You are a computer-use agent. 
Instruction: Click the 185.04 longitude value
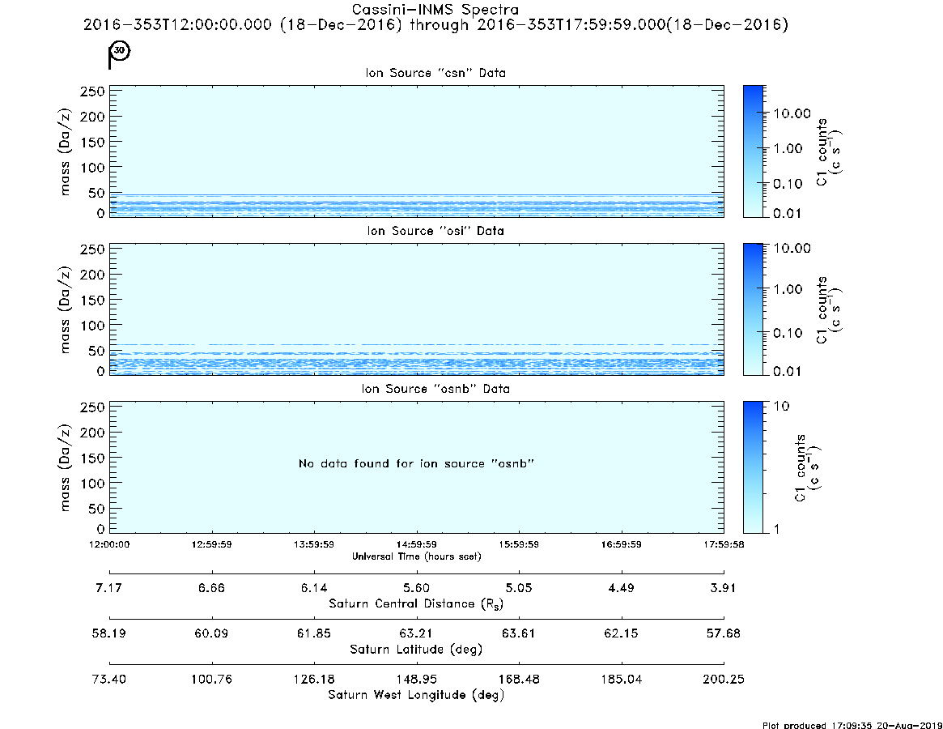[622, 680]
